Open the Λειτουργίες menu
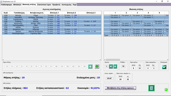The height and width of the screenshot is (96, 171). point(67,5)
